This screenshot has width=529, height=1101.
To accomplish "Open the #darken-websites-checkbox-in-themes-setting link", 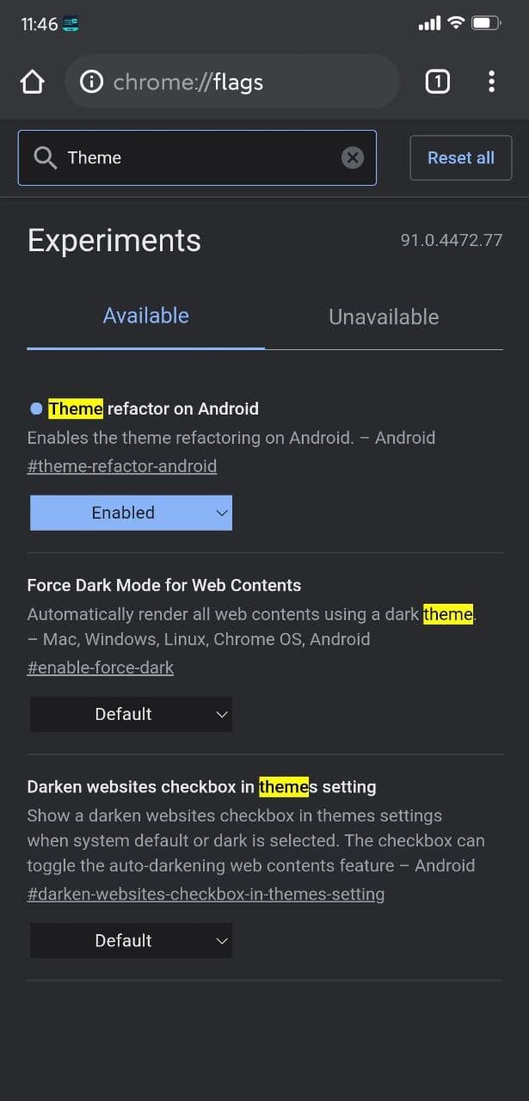I will 206,894.
